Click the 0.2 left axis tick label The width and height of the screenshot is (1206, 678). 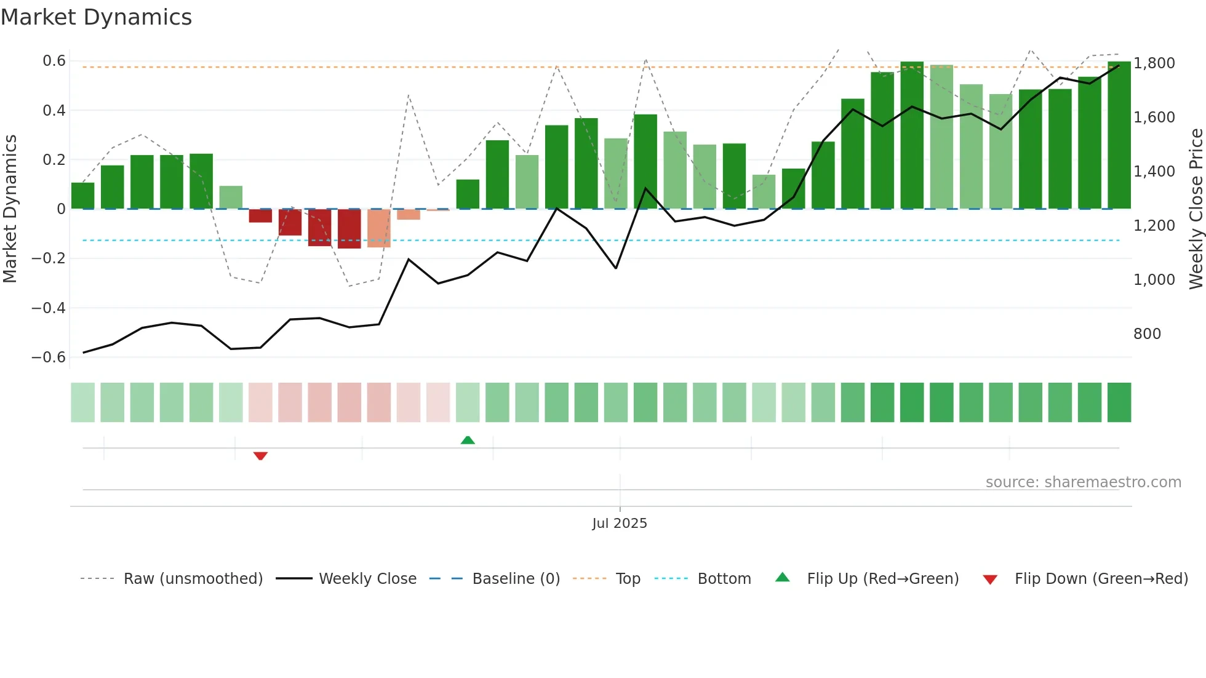pyautogui.click(x=54, y=160)
